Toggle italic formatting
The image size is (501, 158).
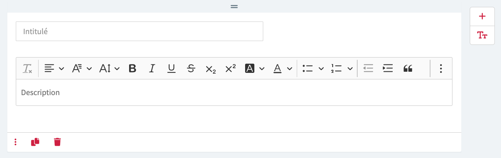tap(152, 69)
